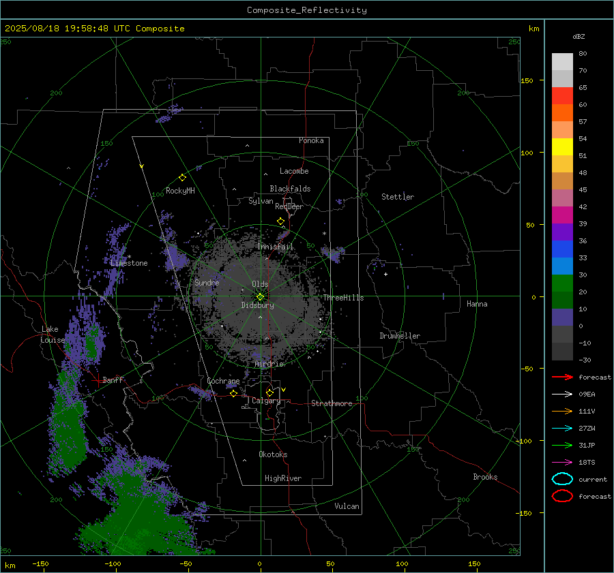Click the Sundre label
This screenshot has height=573, width=614.
point(207,282)
